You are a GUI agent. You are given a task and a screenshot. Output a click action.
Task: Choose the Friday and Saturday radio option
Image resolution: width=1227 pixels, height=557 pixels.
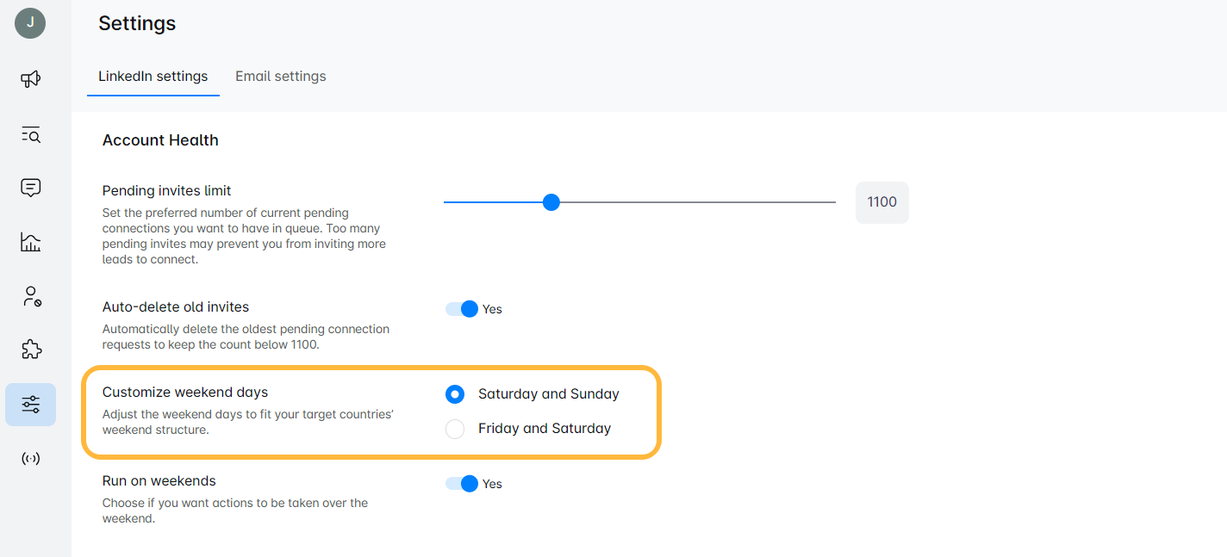click(455, 429)
